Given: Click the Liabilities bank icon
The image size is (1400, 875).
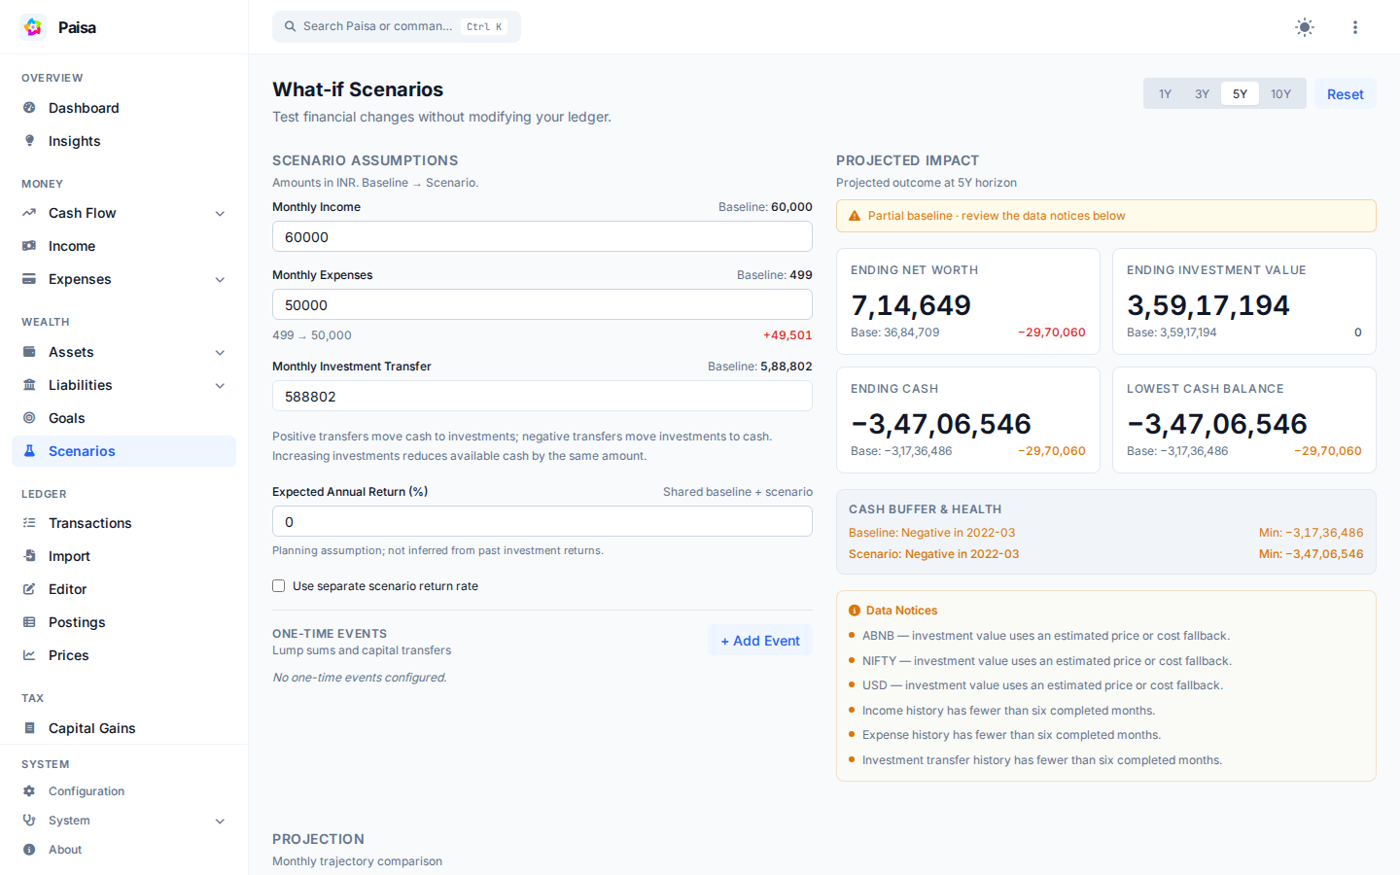Looking at the screenshot, I should pyautogui.click(x=29, y=385).
